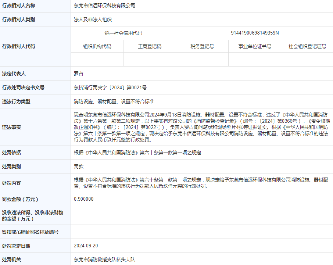This screenshot has width=333, height=265.
Task: Select the '违法行为类型' value '消防设施、器材配置、设置不符合标准'
Action: [114, 101]
